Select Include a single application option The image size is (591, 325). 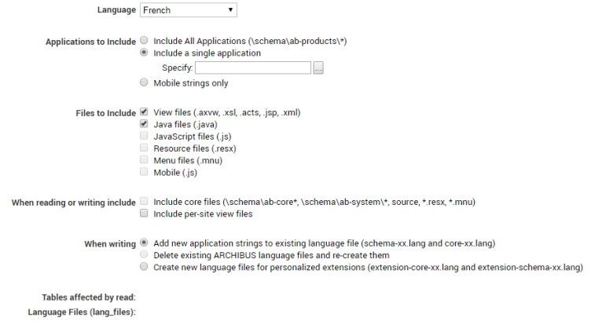click(x=144, y=53)
